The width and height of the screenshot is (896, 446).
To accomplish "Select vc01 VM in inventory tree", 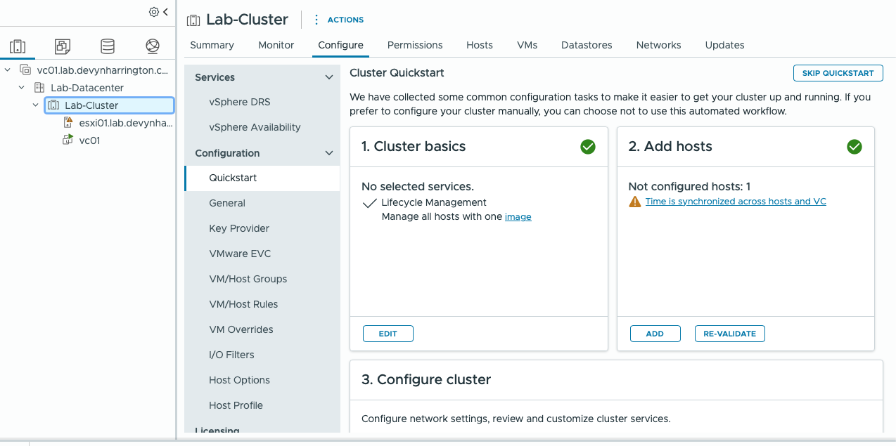I will (90, 140).
